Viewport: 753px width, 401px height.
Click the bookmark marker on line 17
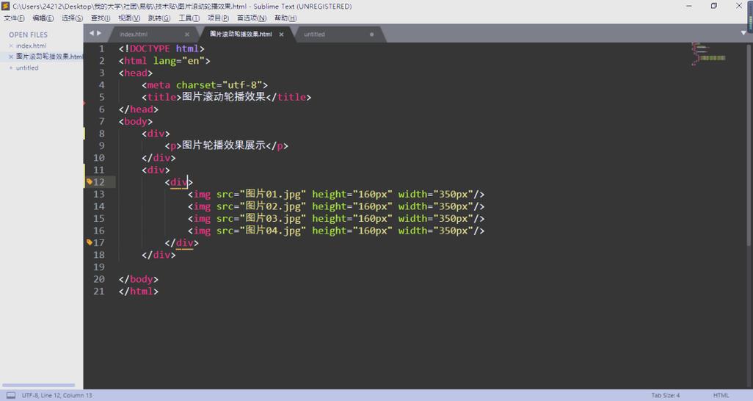pyautogui.click(x=90, y=242)
